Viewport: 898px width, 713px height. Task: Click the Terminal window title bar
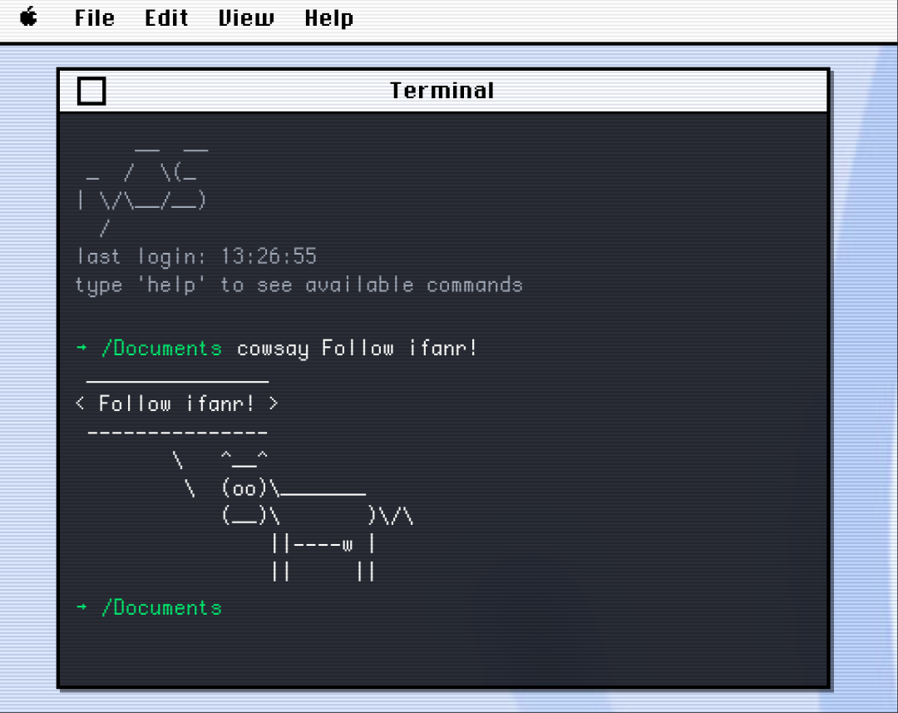click(x=444, y=91)
